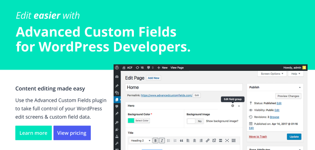Open Plugins plug icon in sidebar

(x=117, y=130)
